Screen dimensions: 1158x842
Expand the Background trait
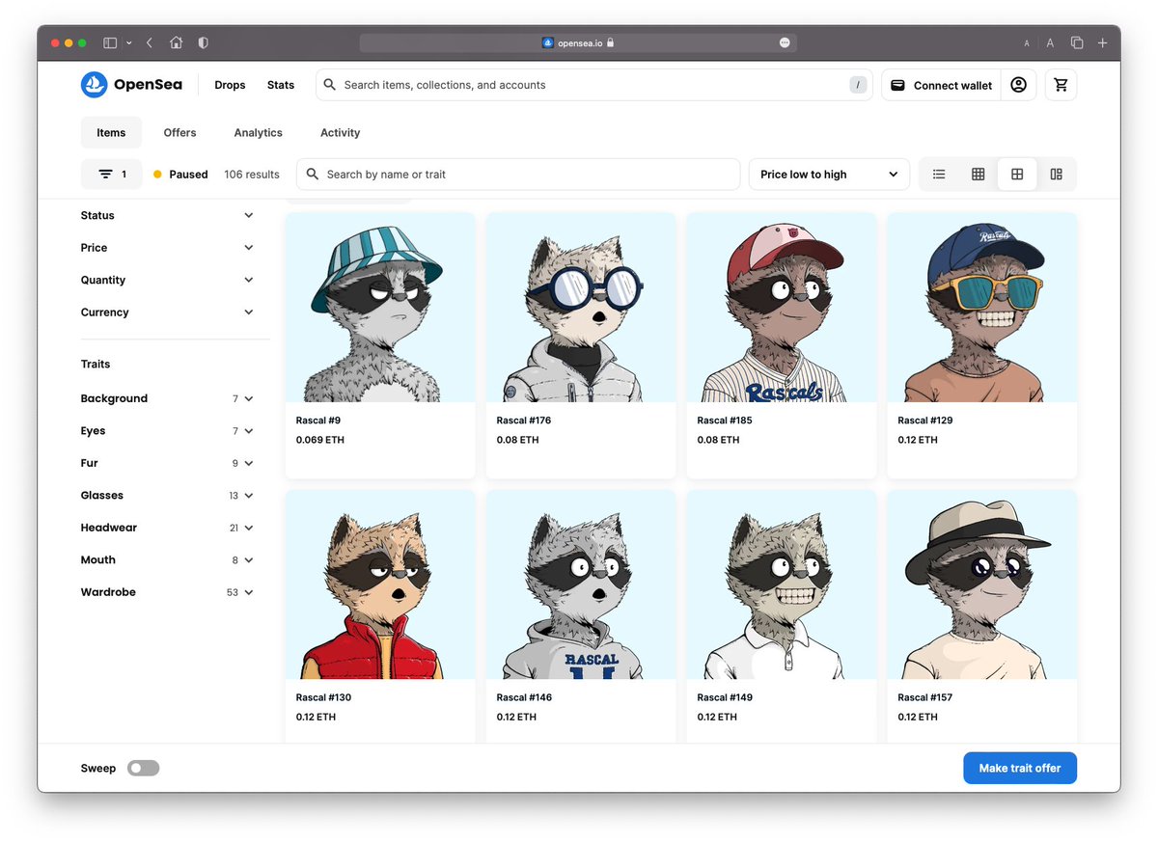(x=168, y=398)
